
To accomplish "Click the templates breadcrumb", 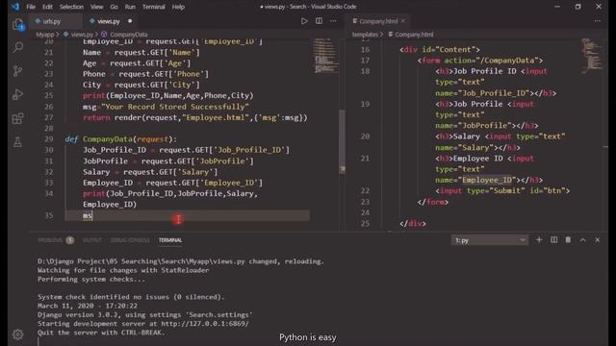I will point(364,35).
